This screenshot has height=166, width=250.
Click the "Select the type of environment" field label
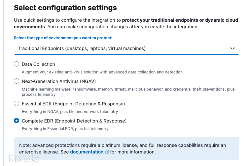click(63, 38)
